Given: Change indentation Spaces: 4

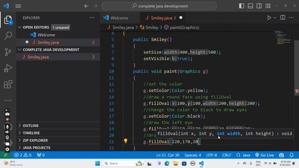Looking at the screenshot, I should click(192, 155).
